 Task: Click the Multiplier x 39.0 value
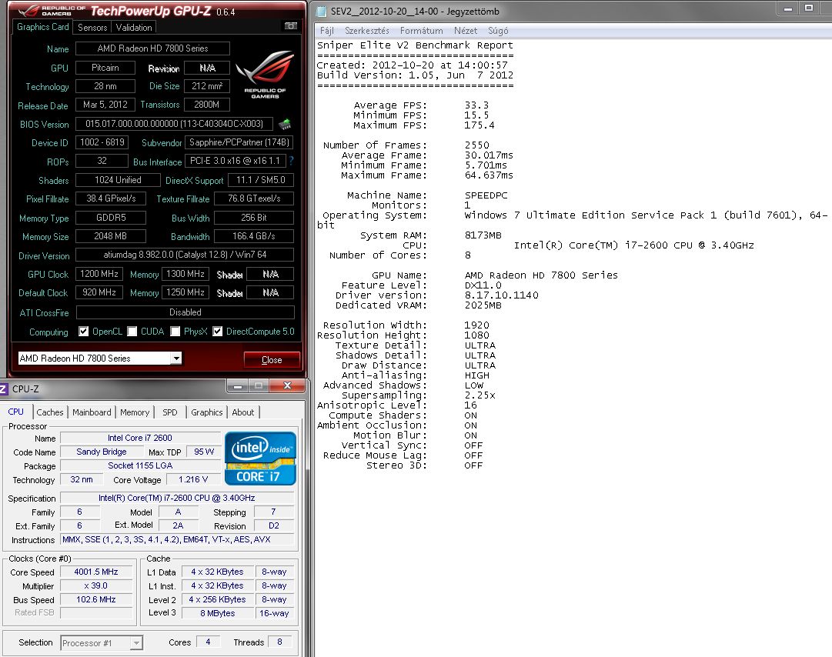[96, 585]
